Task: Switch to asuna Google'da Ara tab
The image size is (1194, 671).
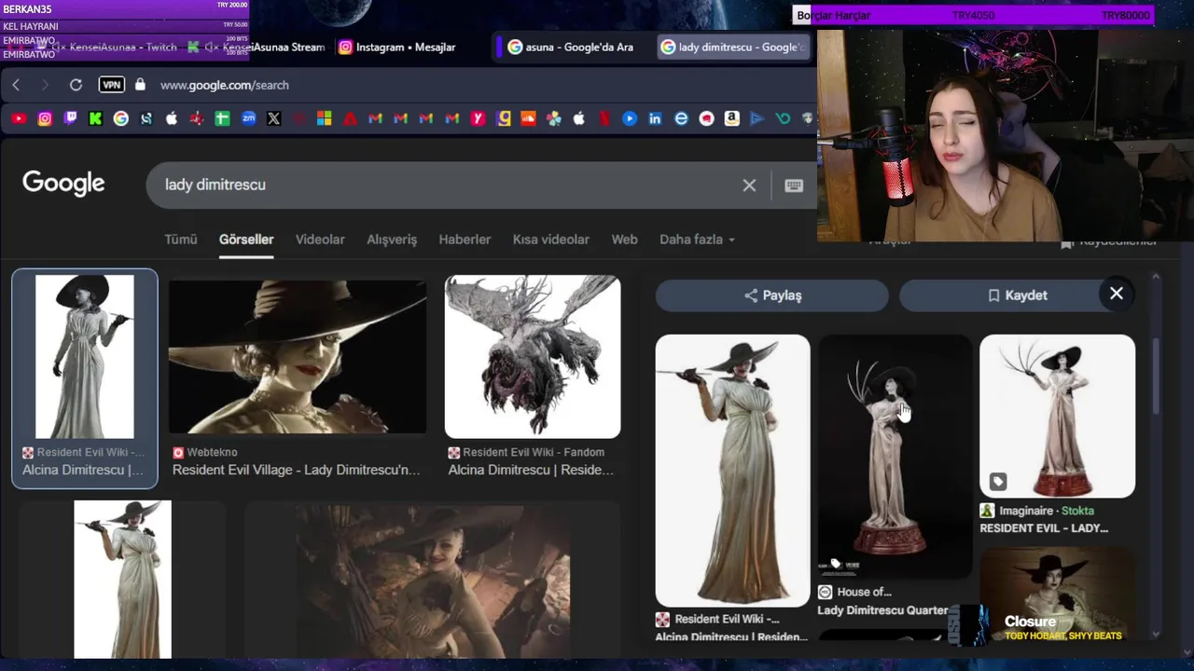Action: (573, 47)
